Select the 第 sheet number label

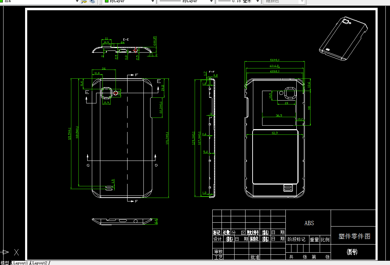pyautogui.click(x=314, y=257)
